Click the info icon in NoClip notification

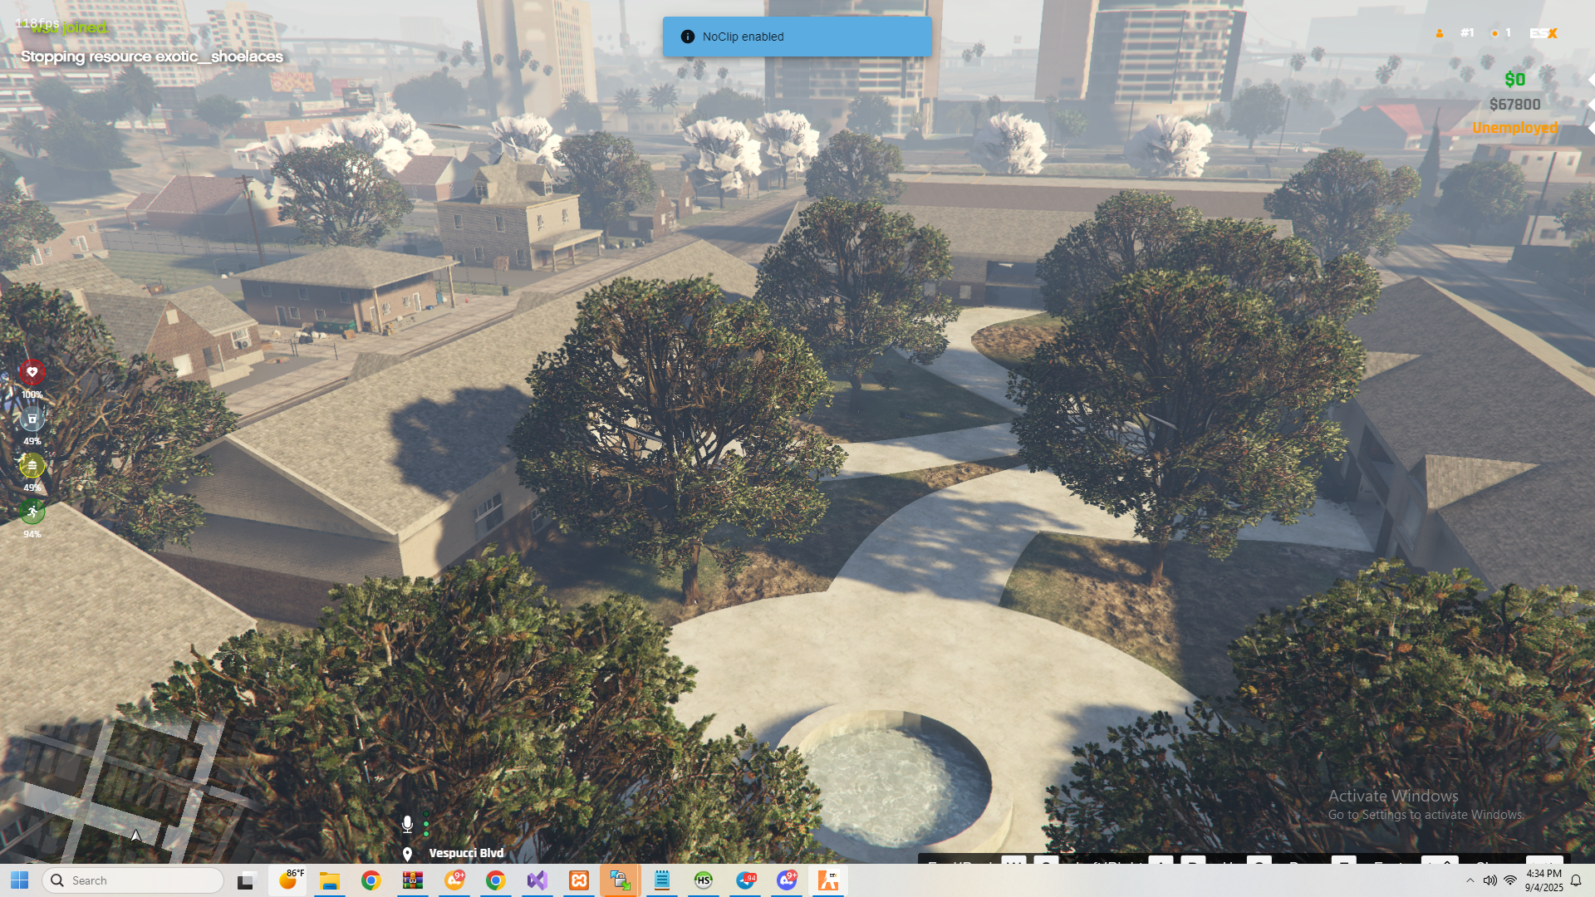pos(687,37)
